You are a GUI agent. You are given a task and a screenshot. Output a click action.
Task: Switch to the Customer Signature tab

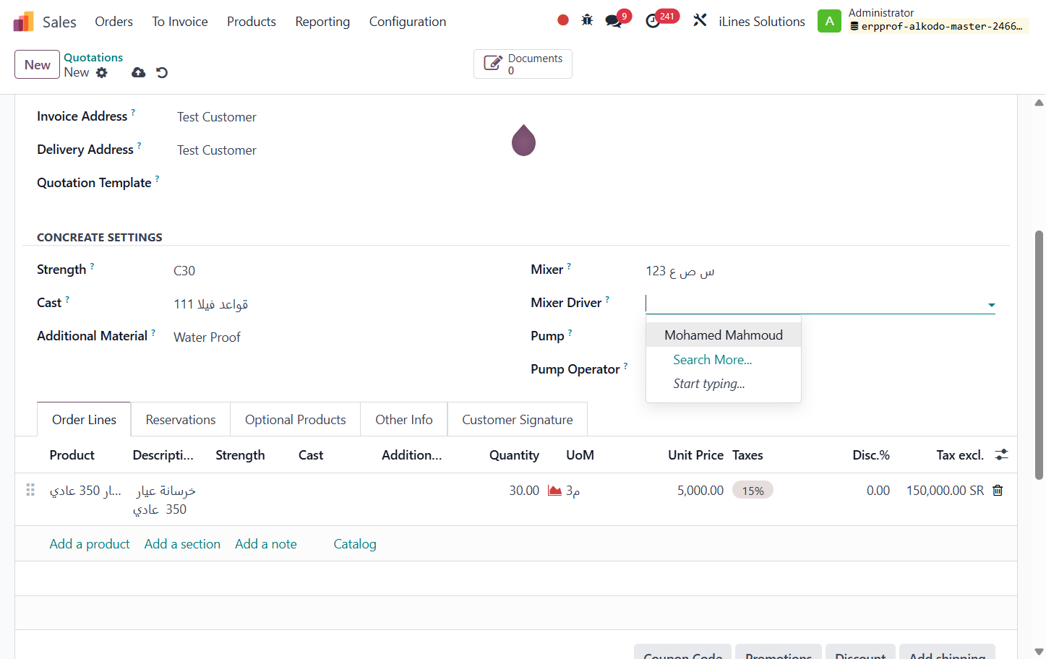point(518,420)
